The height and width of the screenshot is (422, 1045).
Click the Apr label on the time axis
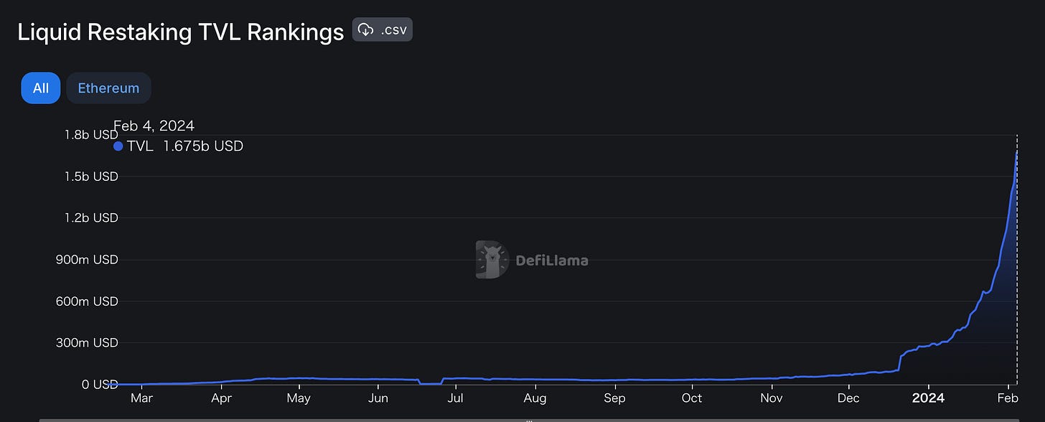click(x=222, y=398)
